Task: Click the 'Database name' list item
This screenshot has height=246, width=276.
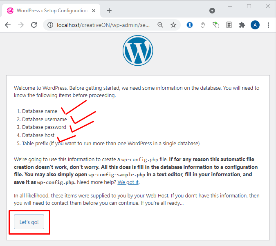Action: [x=40, y=111]
